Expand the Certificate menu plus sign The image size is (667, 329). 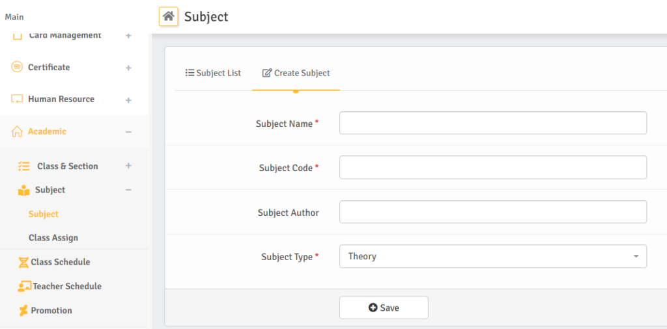click(x=128, y=68)
